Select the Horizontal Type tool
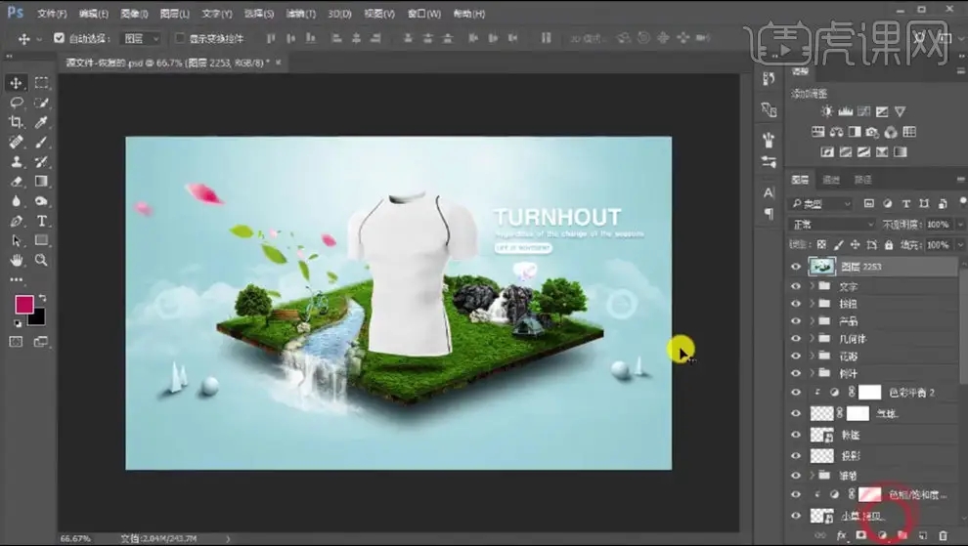The image size is (968, 546). [x=41, y=221]
